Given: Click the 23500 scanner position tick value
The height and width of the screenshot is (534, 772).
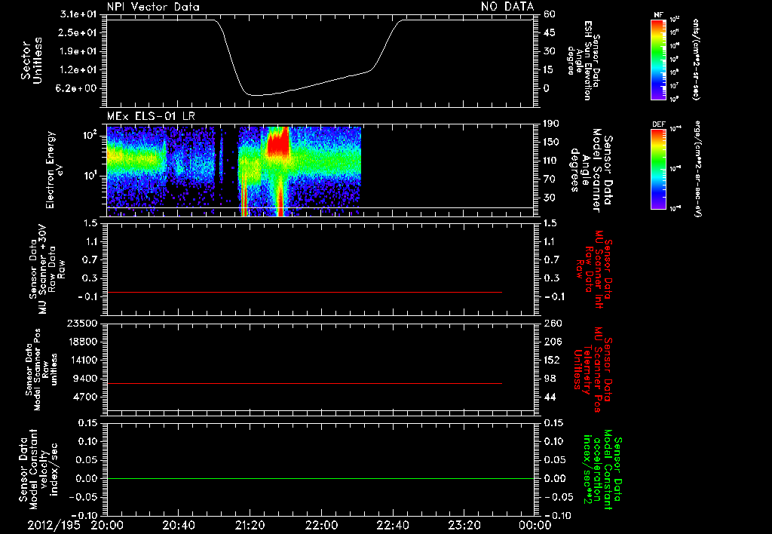Looking at the screenshot, I should [x=83, y=324].
